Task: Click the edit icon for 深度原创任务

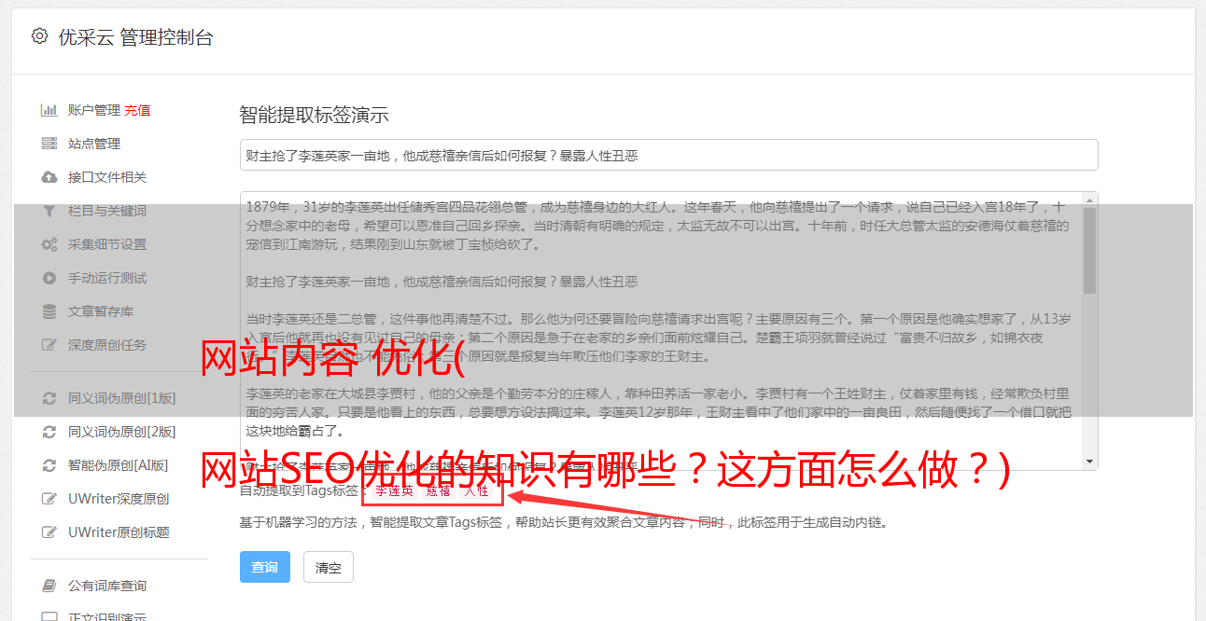Action: point(49,345)
